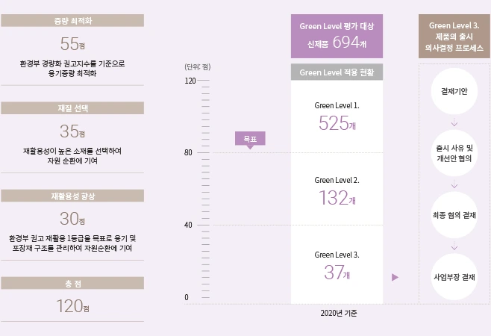The image size is (491, 336).
Task: Click the Green Level 평가 대상 purple box
Action: pos(337,36)
